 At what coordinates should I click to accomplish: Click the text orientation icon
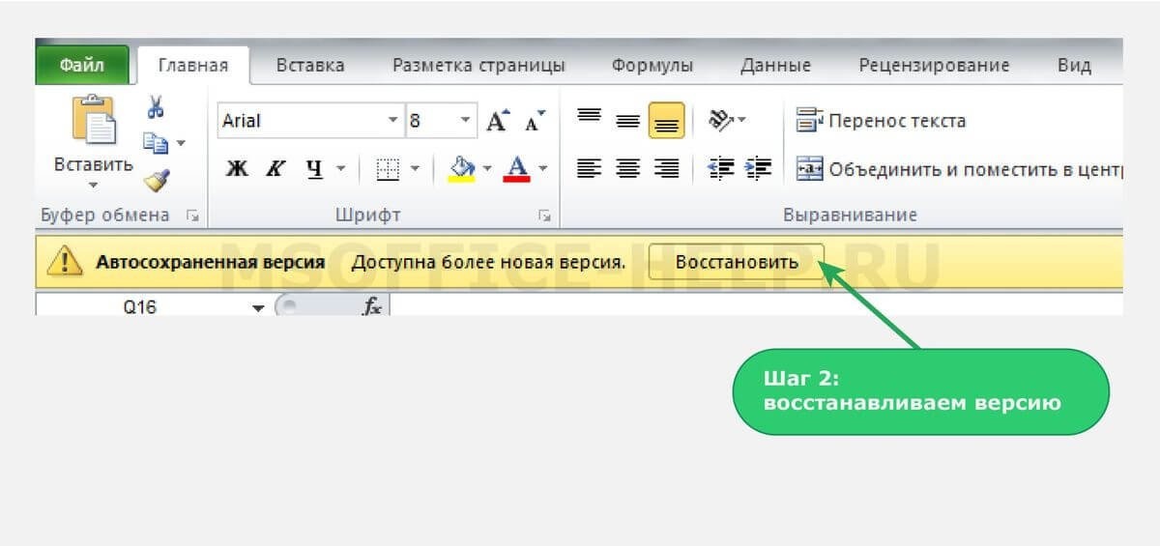point(720,119)
